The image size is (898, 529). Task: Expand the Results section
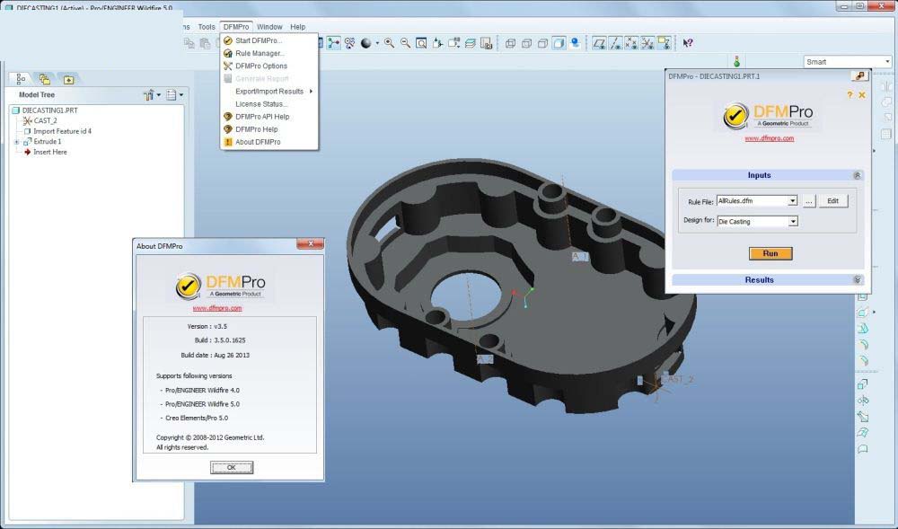857,280
